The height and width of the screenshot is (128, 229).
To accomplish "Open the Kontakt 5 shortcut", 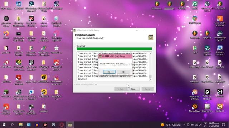I will click(220, 108).
